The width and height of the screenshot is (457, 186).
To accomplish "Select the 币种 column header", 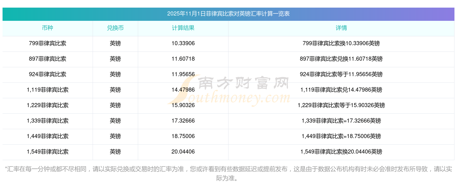I will 47,28.
